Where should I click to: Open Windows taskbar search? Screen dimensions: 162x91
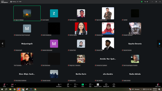6,89
